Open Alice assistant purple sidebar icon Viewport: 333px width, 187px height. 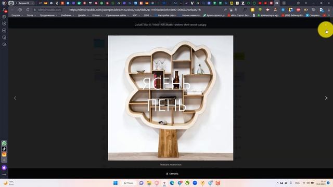pyautogui.click(x=4, y=168)
